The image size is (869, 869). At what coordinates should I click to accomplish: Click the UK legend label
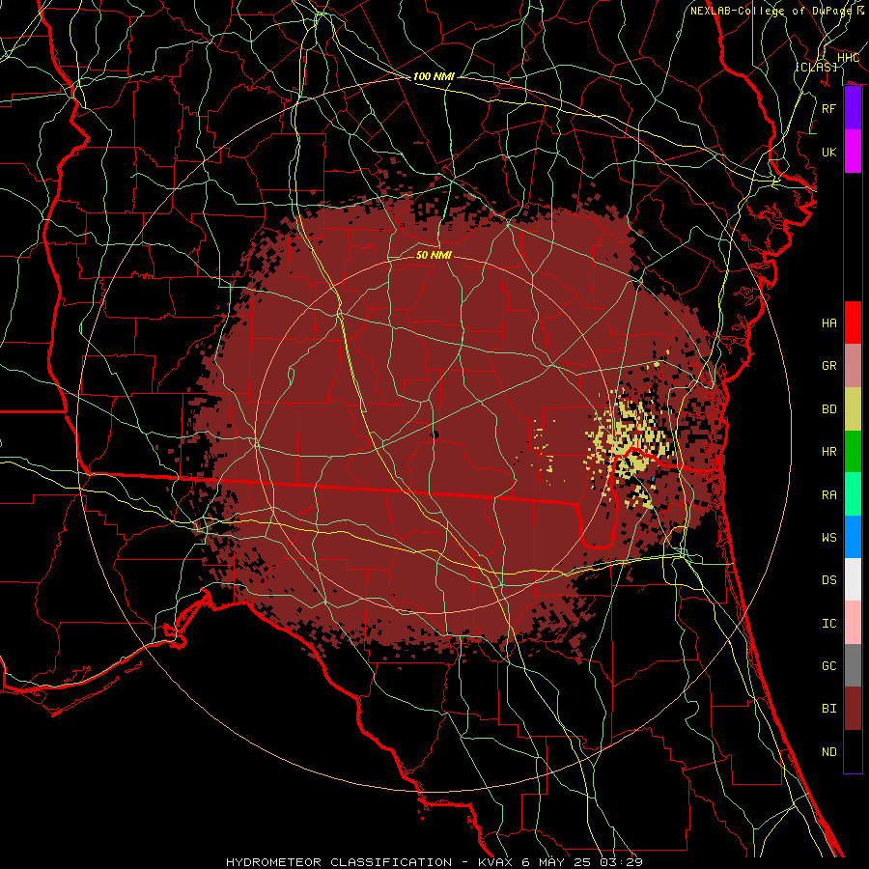[x=829, y=152]
